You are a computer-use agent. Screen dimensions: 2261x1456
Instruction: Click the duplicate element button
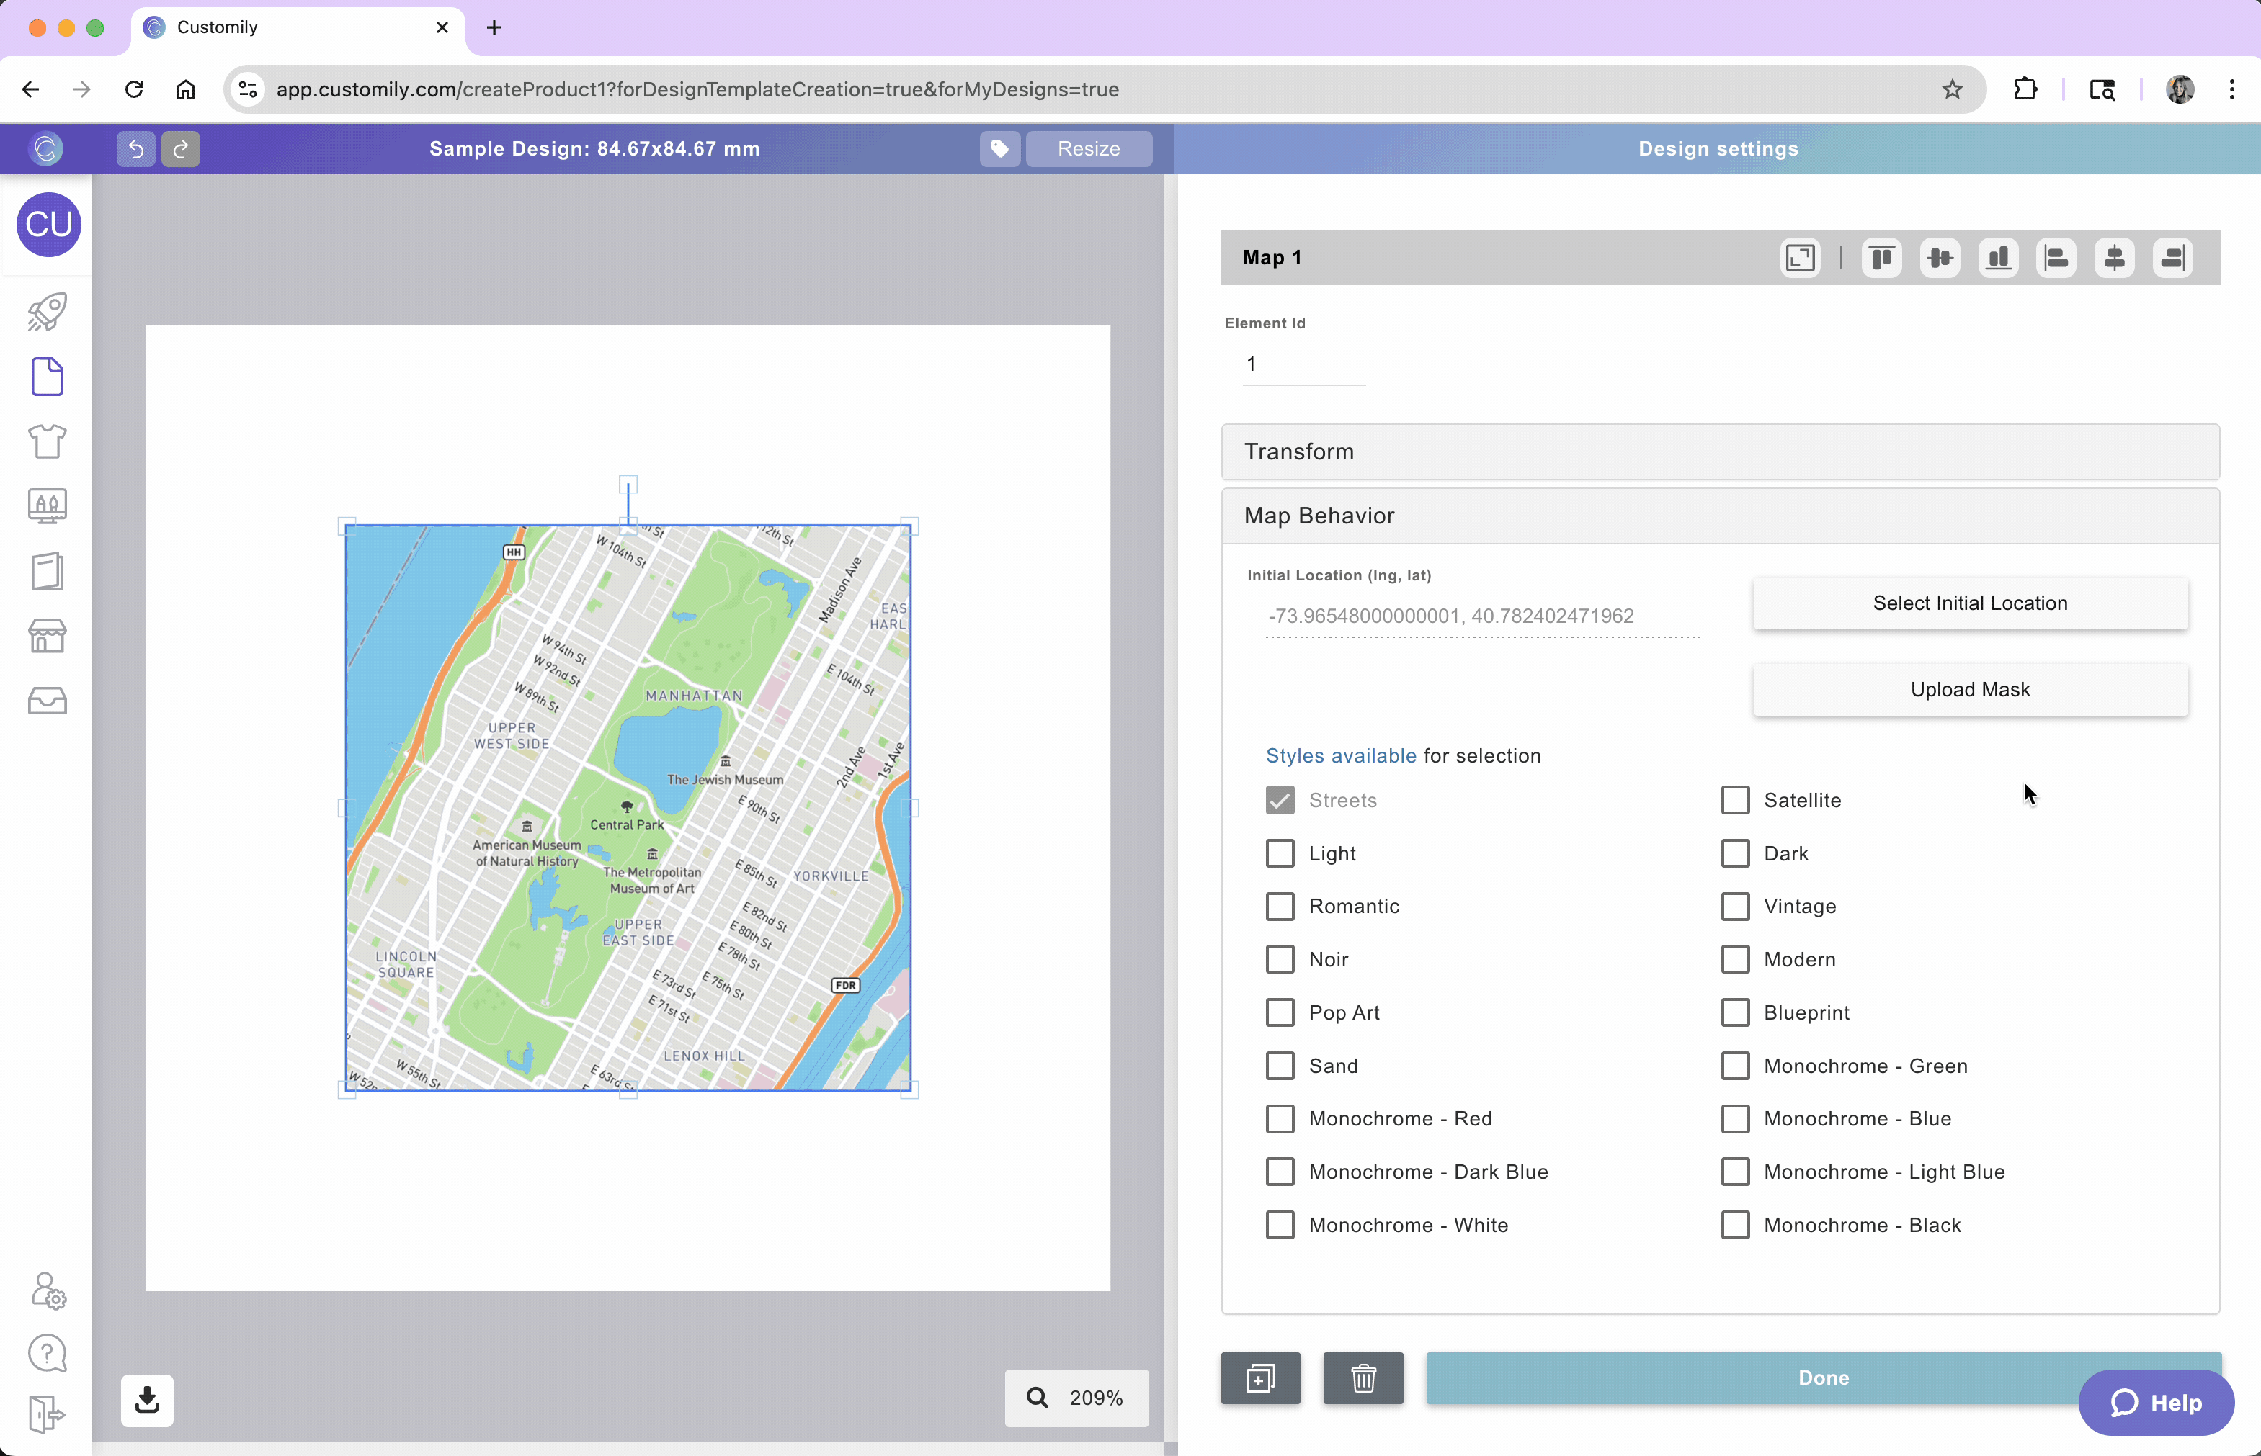pos(1260,1378)
